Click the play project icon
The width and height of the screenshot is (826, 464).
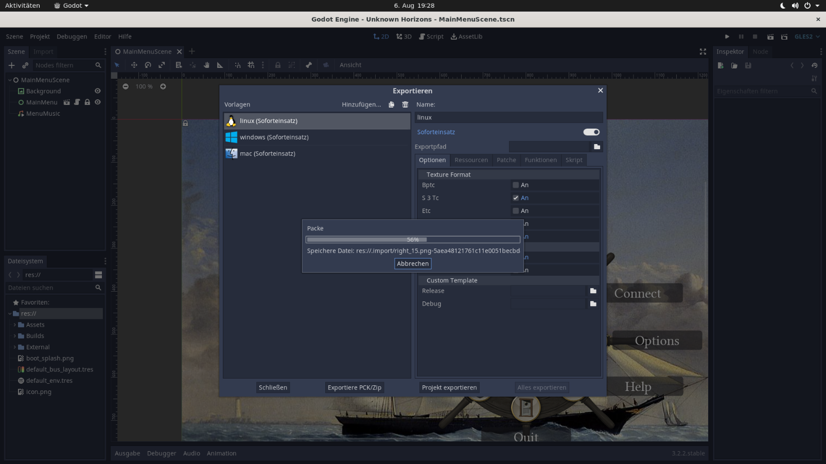[x=727, y=37]
